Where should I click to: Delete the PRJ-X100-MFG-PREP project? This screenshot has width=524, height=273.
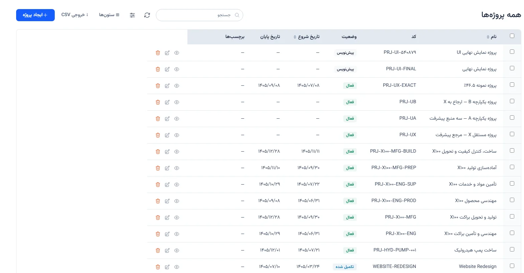pyautogui.click(x=158, y=168)
